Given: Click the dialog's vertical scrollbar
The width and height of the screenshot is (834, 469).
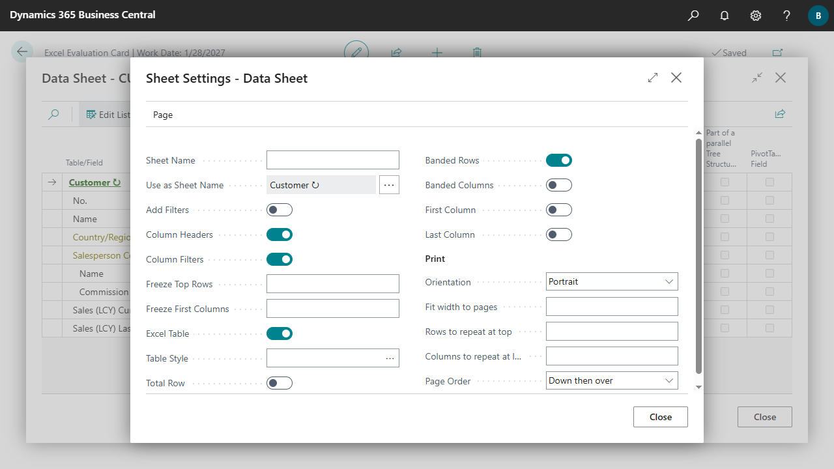Looking at the screenshot, I should 698,254.
